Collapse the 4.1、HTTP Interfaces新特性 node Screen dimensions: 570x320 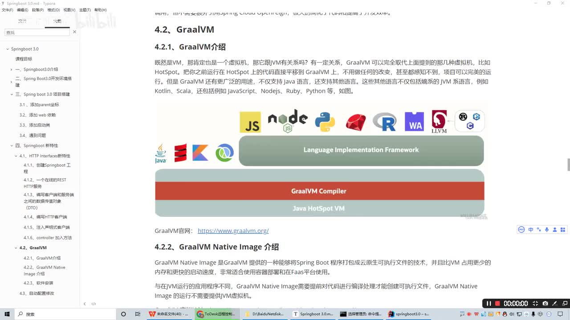(x=16, y=156)
